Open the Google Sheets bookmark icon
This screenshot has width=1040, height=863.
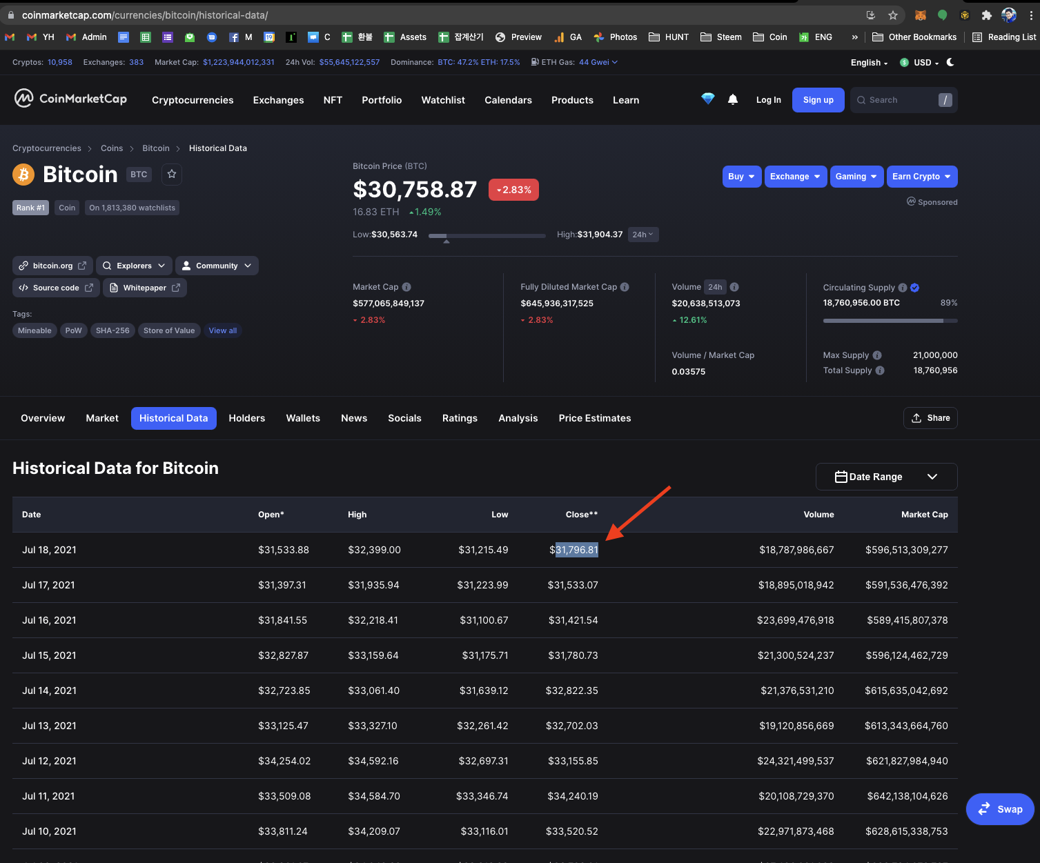[146, 37]
